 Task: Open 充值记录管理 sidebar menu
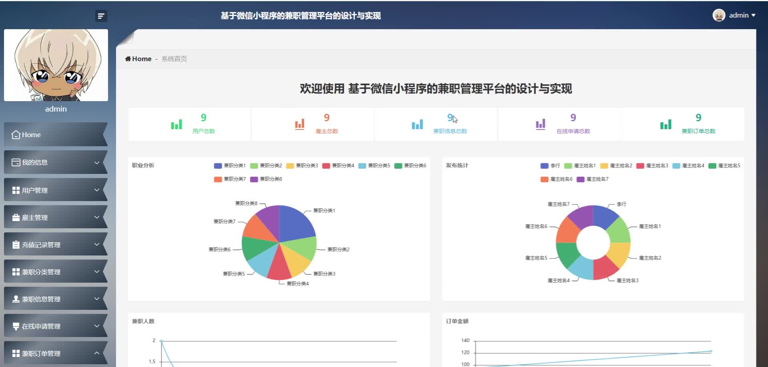point(56,245)
